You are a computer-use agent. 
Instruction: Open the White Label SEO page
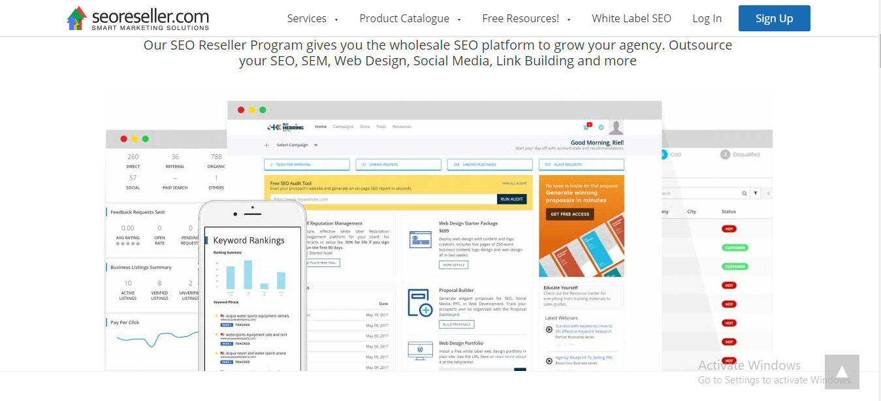[632, 18]
